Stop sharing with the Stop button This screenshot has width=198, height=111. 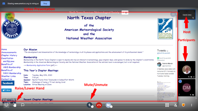45,4
